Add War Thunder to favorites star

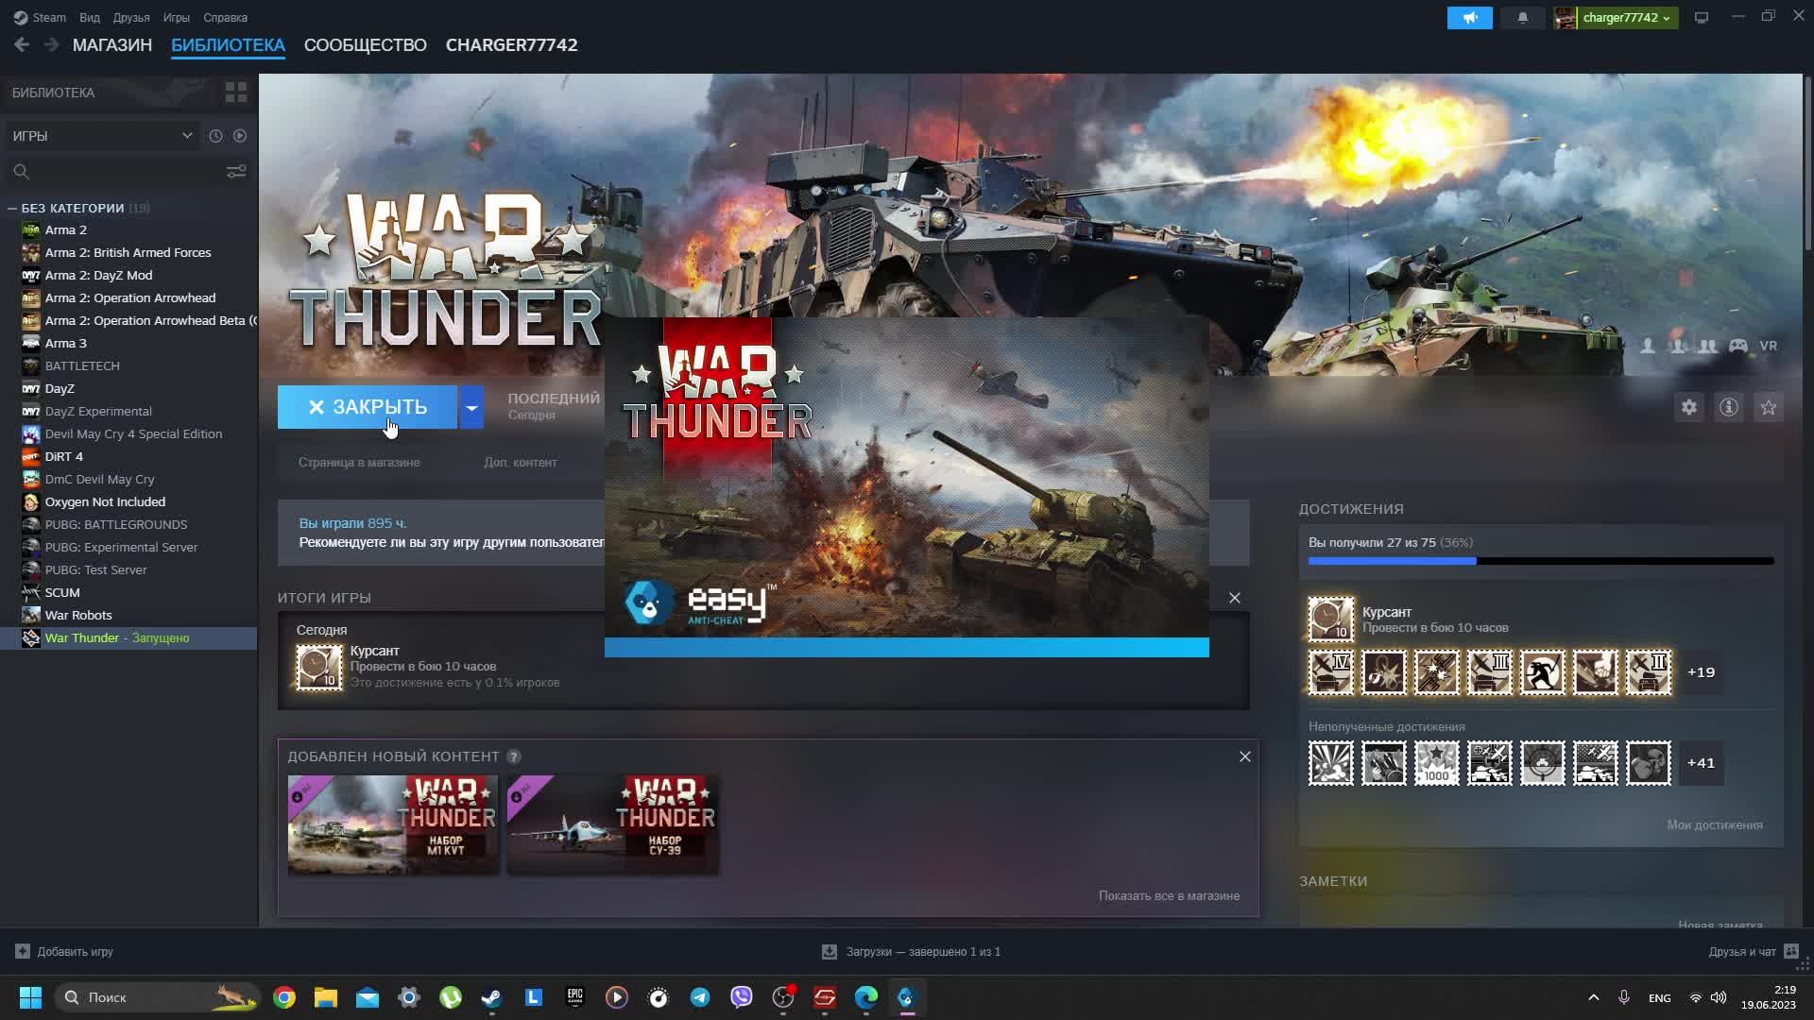click(x=1768, y=407)
